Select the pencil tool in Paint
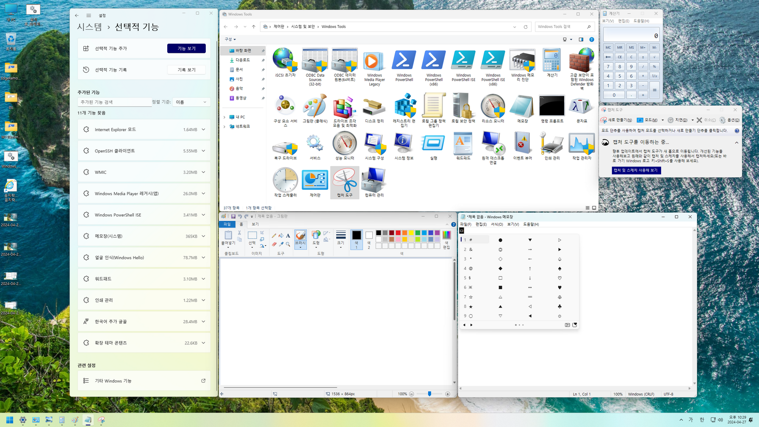The height and width of the screenshot is (427, 759). [x=274, y=236]
